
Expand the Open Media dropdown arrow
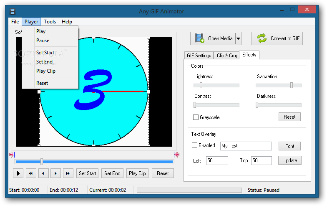coord(239,38)
